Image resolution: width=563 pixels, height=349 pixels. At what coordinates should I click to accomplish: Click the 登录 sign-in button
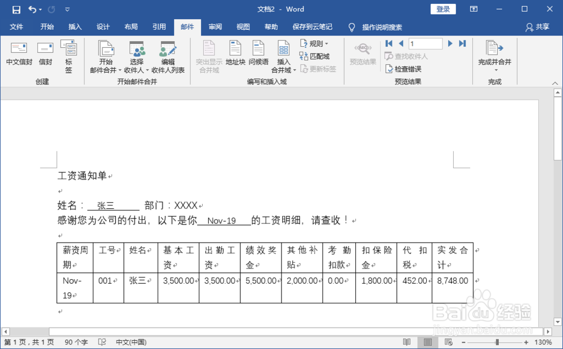[x=443, y=10]
